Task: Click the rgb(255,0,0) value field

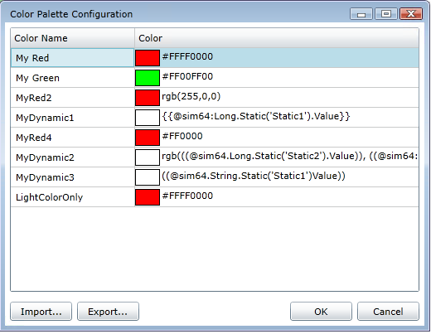Action: (x=289, y=97)
